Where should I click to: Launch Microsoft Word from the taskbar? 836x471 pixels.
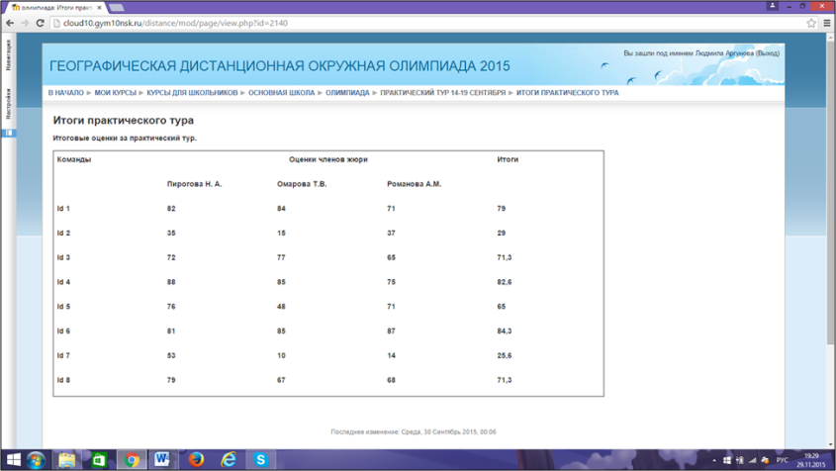163,460
